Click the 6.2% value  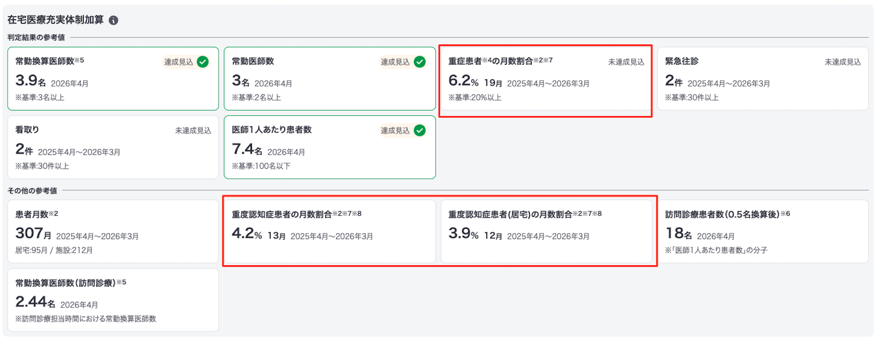[463, 80]
